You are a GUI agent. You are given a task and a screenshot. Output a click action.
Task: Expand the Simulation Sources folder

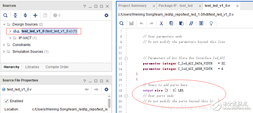(x=4, y=52)
